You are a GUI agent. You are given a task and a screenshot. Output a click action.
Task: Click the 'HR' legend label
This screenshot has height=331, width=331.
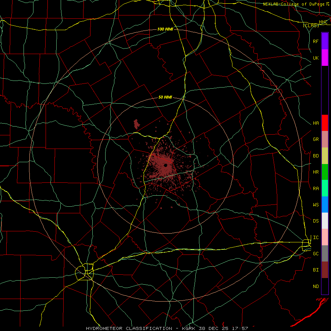[x=316, y=172]
